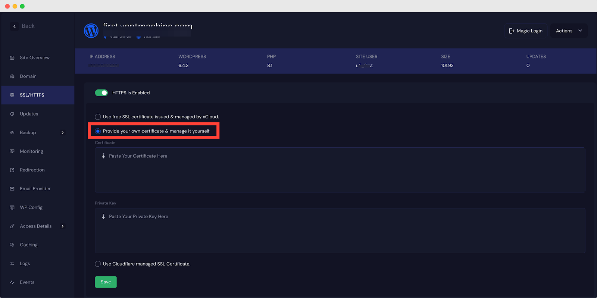This screenshot has height=298, width=597.
Task: Click the Updates refresh icon in sidebar
Action: point(12,114)
